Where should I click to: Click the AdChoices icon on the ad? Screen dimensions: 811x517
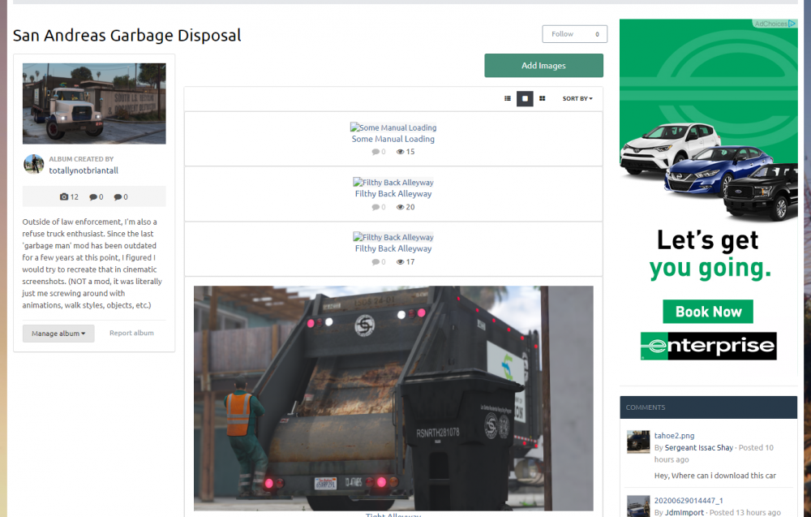tap(792, 24)
